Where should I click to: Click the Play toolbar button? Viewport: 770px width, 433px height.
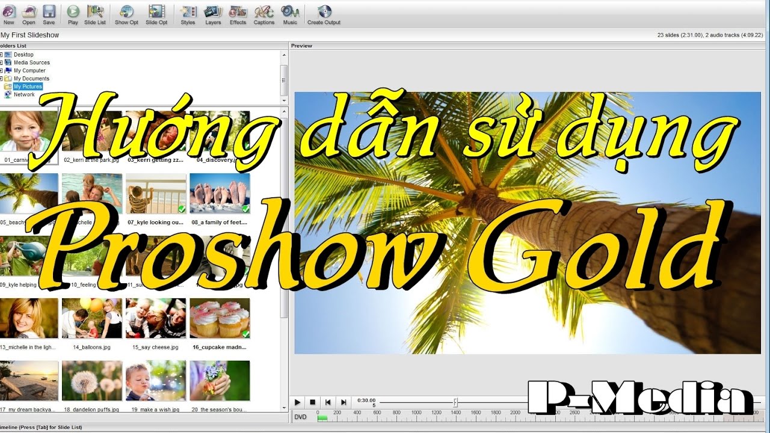click(73, 14)
